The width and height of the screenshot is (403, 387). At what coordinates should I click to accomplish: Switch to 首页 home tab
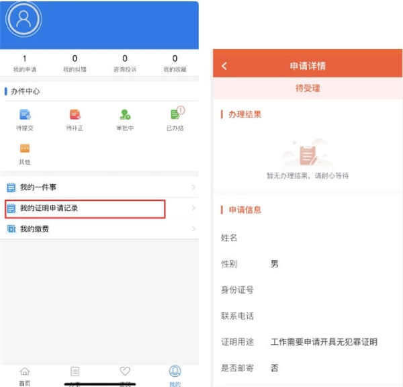coord(25,376)
